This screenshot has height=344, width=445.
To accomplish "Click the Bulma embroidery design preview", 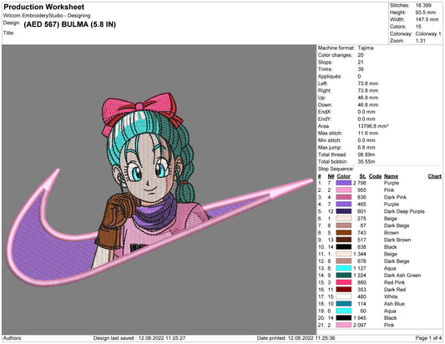I will tap(159, 190).
